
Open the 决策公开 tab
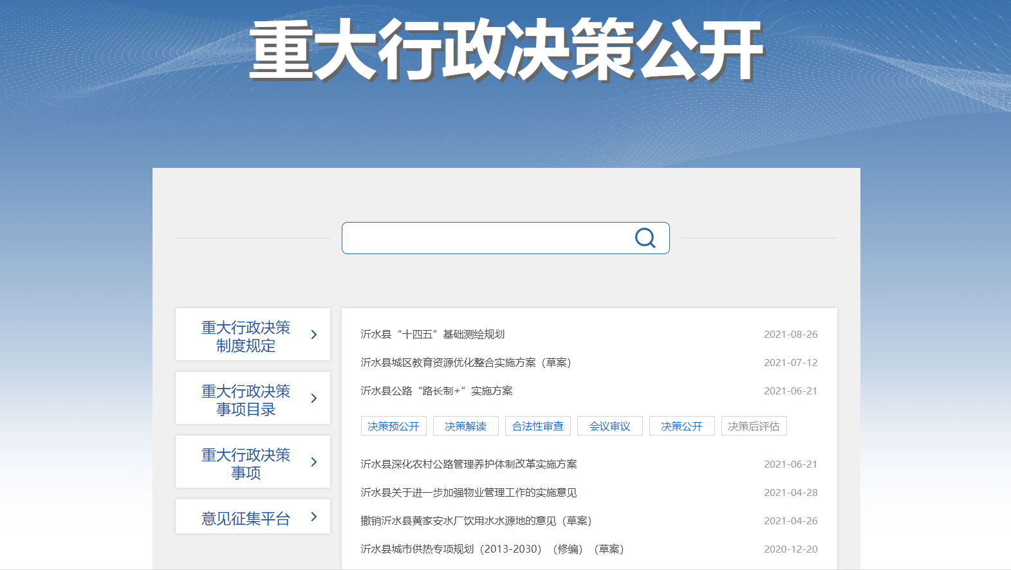[x=682, y=426]
